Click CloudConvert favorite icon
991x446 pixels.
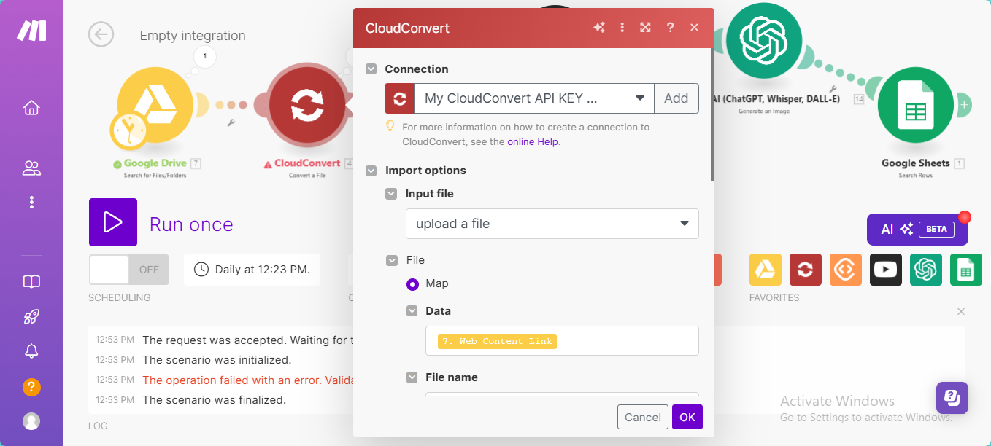point(806,270)
